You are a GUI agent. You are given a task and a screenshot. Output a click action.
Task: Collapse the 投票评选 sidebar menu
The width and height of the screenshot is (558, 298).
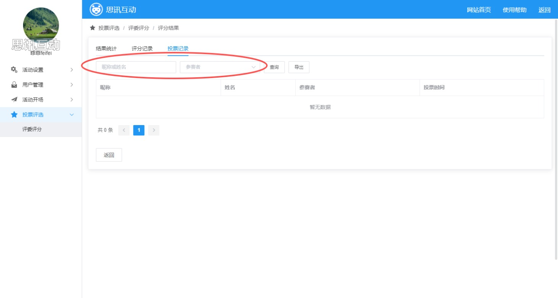click(72, 114)
